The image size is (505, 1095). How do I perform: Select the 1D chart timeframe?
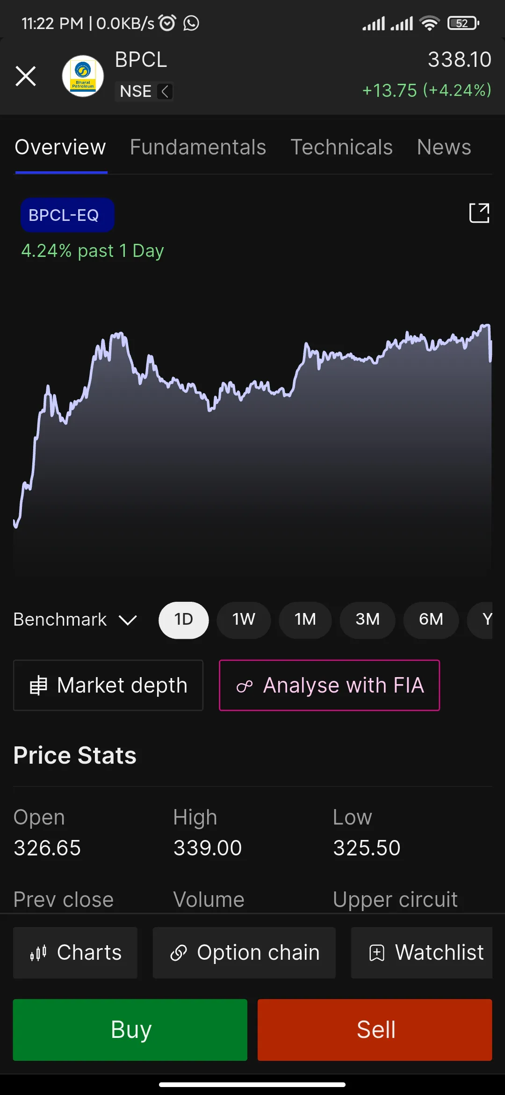184,620
